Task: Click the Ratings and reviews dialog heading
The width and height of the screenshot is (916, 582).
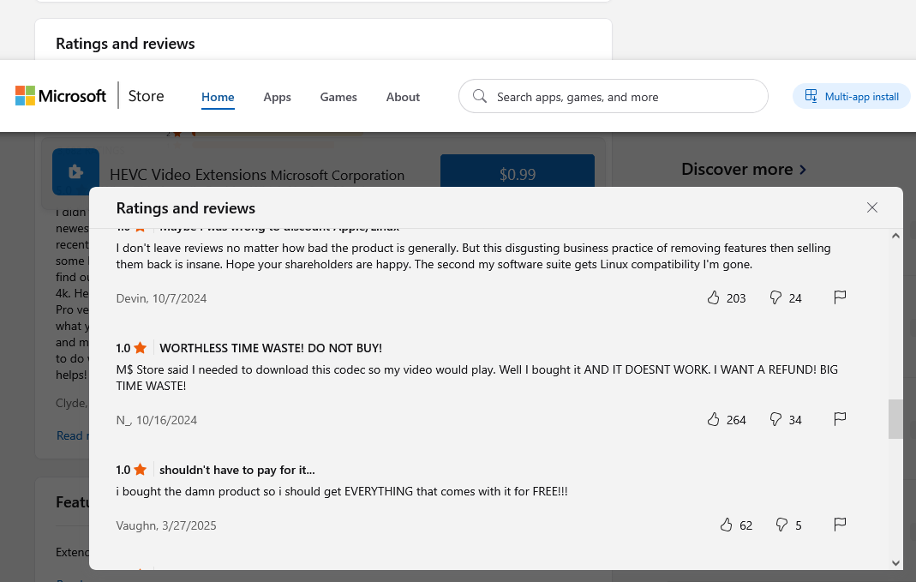Action: [x=186, y=208]
